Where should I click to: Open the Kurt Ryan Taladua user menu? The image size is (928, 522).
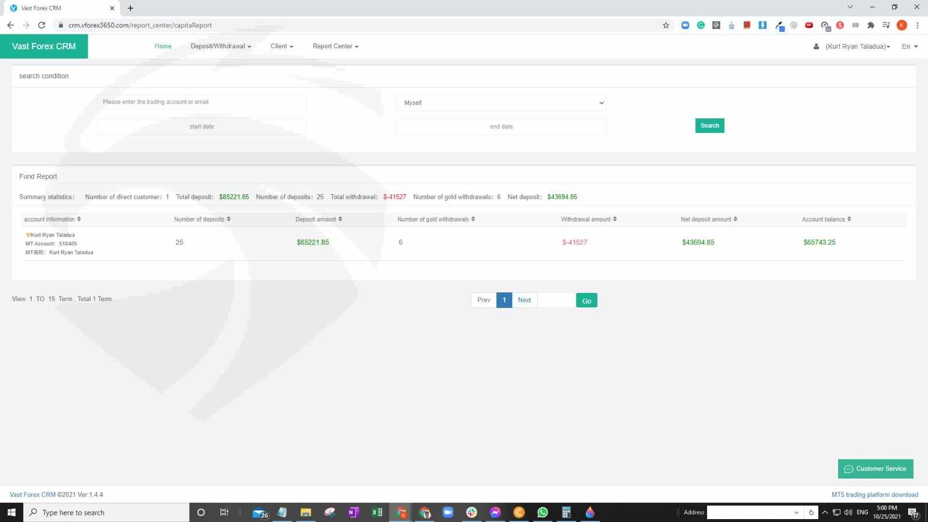point(852,46)
